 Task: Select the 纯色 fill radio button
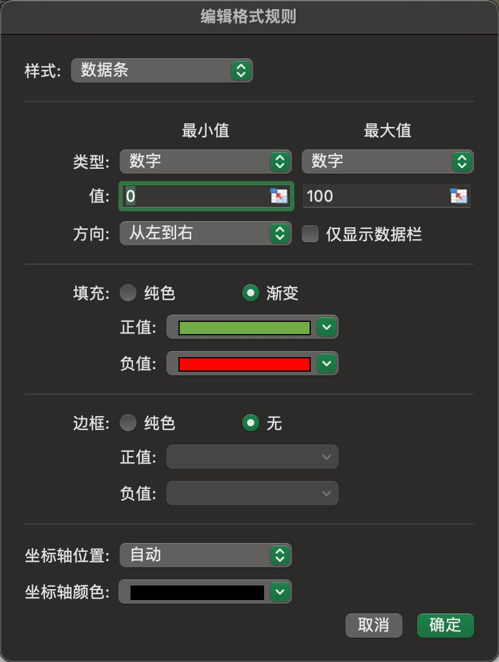(x=128, y=293)
